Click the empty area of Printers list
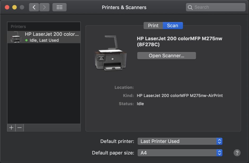This screenshot has height=163, width=249. coord(44,85)
